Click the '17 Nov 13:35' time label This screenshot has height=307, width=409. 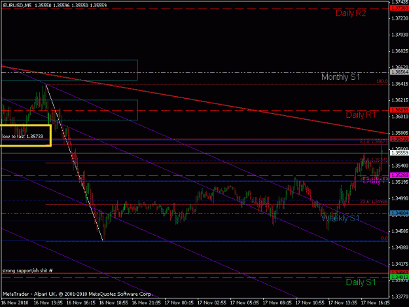pos(342,303)
